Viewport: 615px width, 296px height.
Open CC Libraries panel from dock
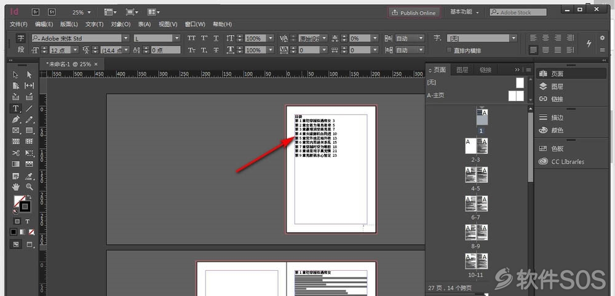coord(561,161)
